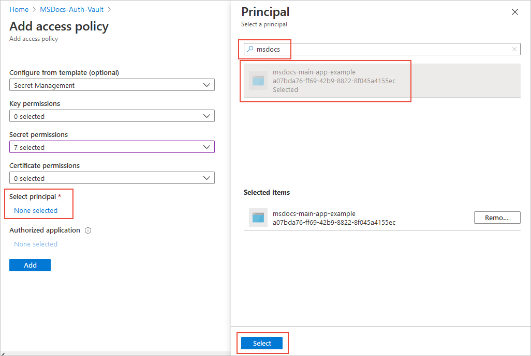Viewport: 531px width, 356px height.
Task: Click the Select button in Principal panel
Action: (262, 343)
